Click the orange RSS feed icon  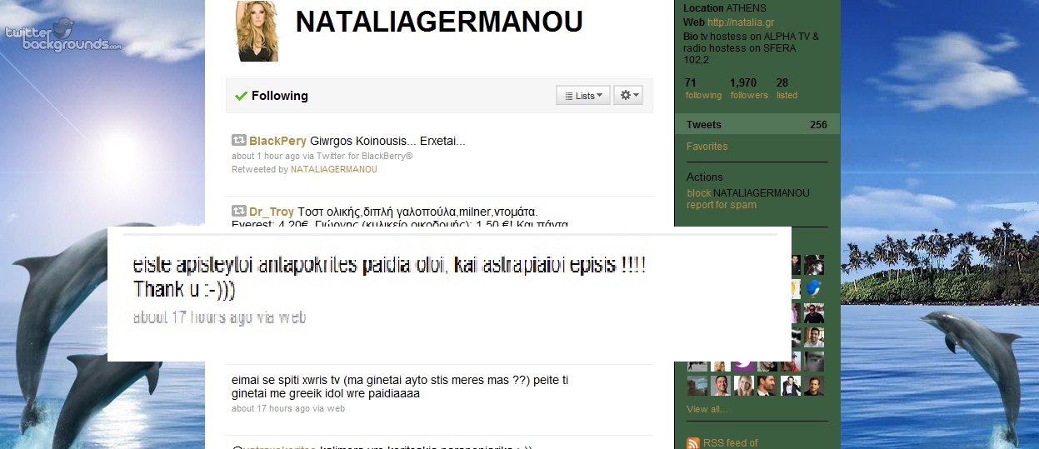(x=693, y=443)
